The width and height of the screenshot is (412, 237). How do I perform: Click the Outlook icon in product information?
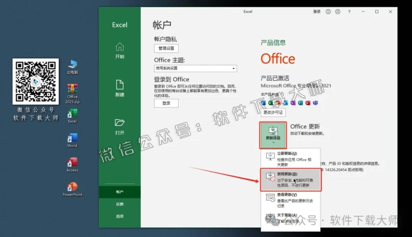click(285, 103)
